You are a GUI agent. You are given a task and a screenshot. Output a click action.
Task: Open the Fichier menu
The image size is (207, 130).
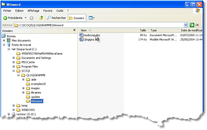(x=7, y=11)
